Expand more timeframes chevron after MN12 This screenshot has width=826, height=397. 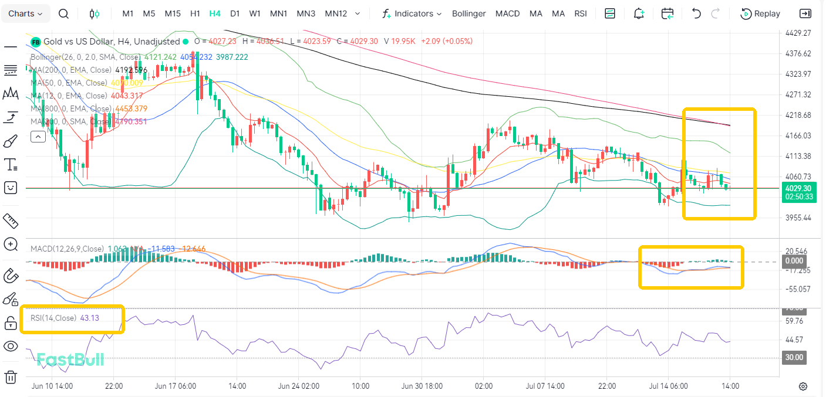click(359, 13)
